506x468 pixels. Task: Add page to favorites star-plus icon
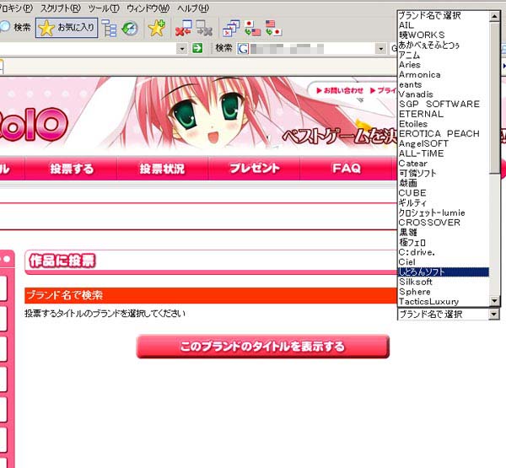(x=157, y=28)
